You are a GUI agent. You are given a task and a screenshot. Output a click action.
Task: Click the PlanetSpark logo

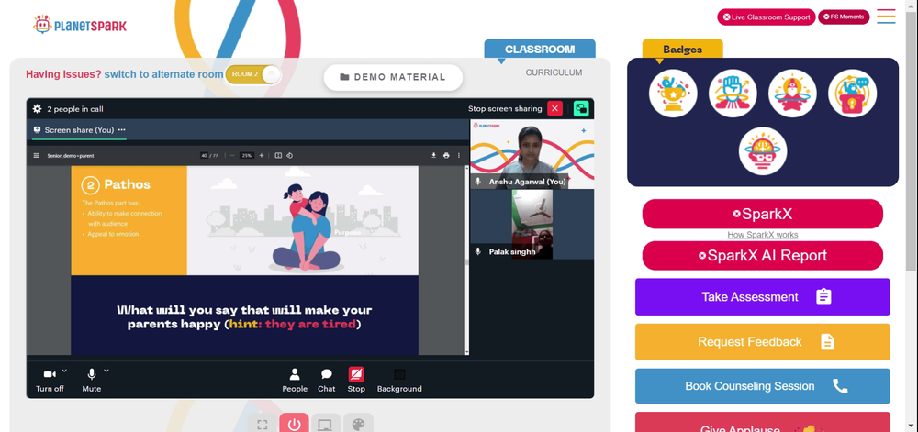point(80,25)
